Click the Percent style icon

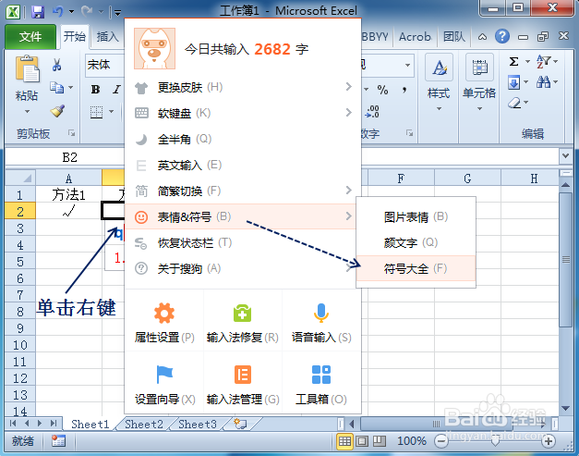(x=382, y=90)
